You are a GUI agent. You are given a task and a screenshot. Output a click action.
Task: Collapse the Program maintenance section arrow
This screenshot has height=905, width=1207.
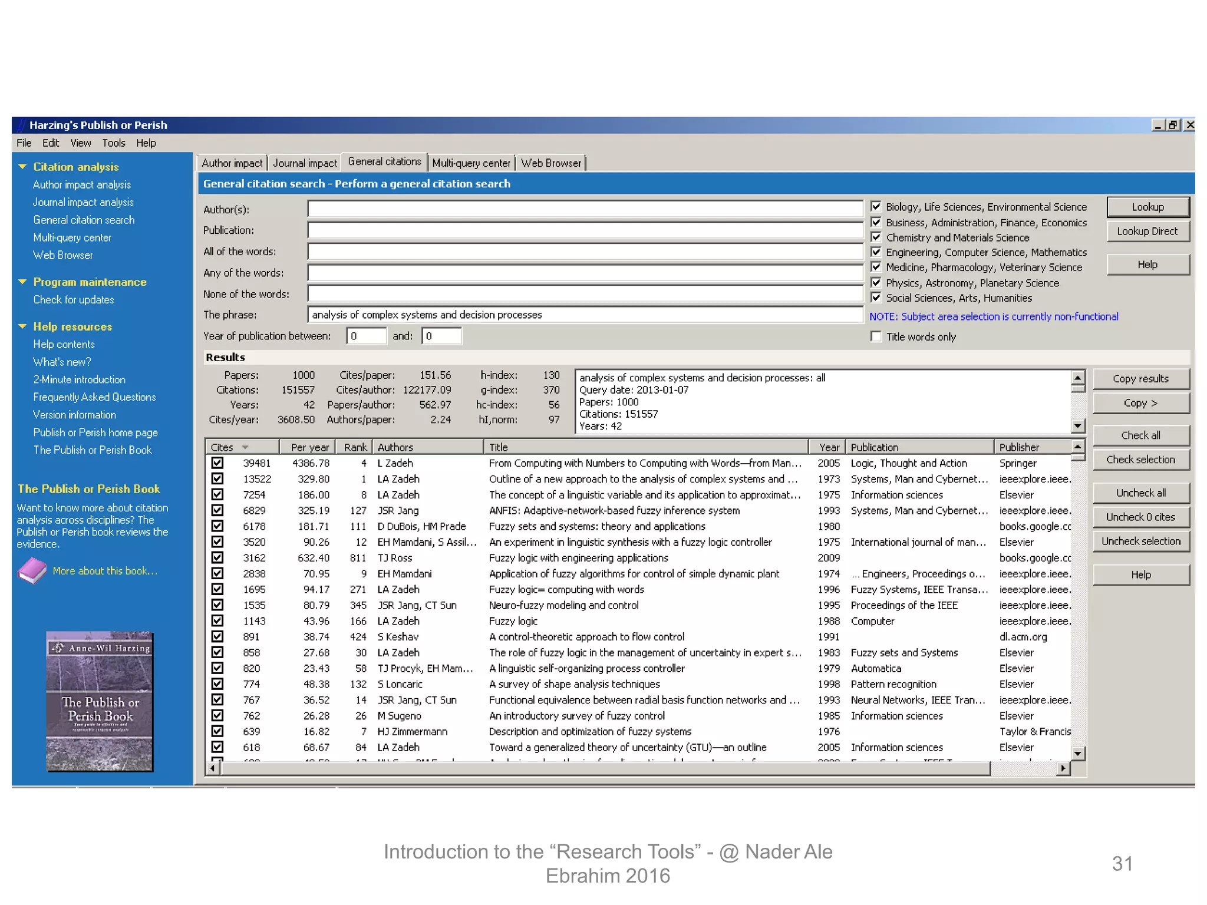click(x=22, y=282)
